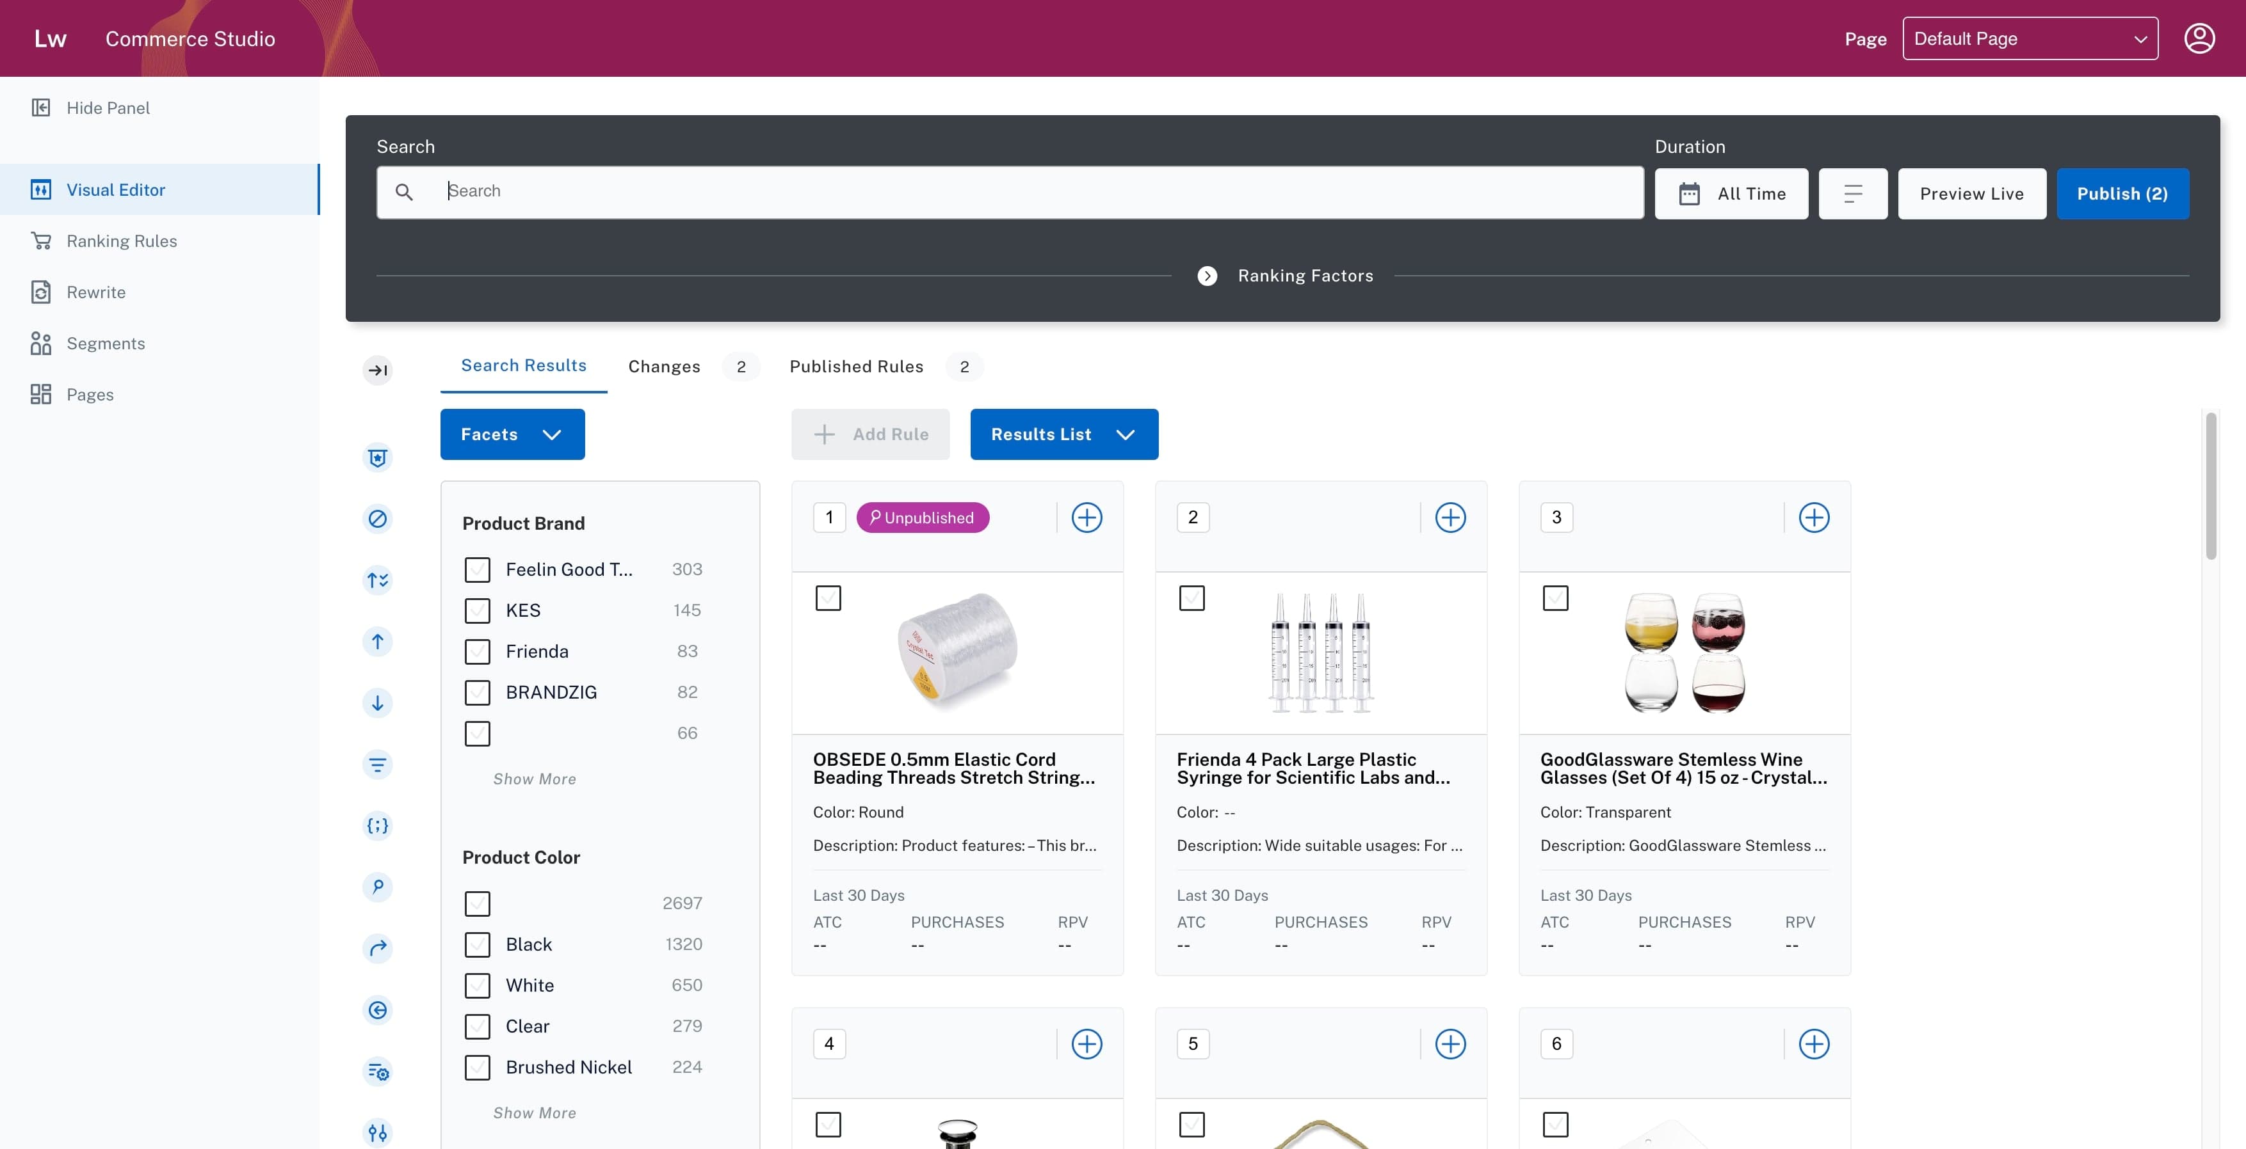Check the Black color checkbox
Viewport: 2246px width, 1149px height.
point(477,944)
